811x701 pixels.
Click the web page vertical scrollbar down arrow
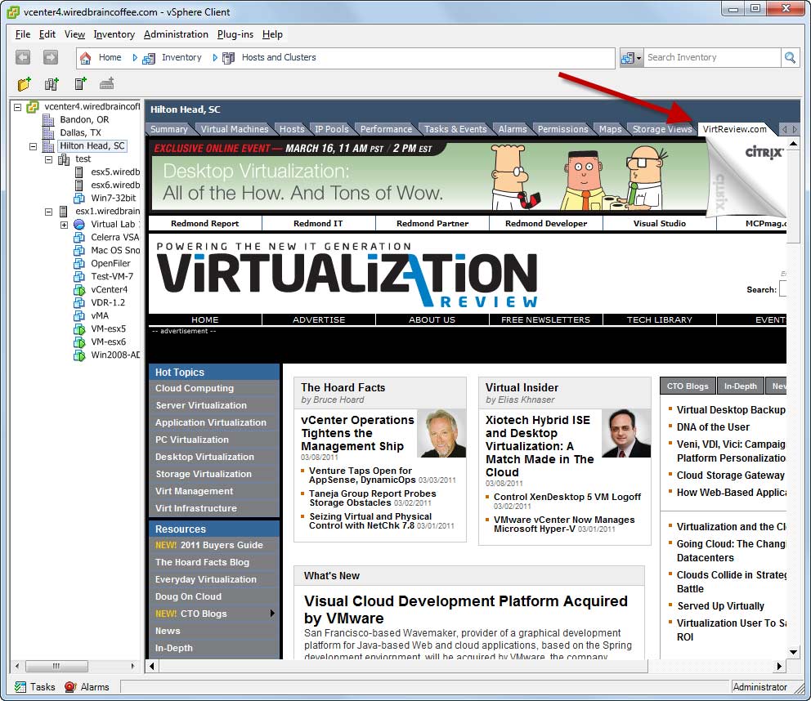click(793, 653)
